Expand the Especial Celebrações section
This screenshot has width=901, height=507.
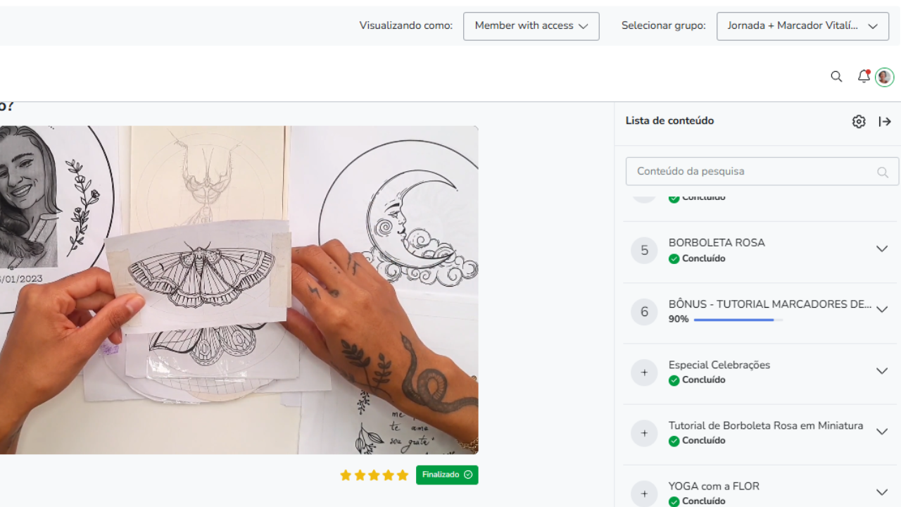click(881, 371)
